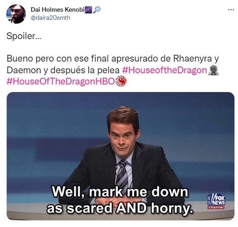Click the anchor's striped tie in GIF
The image size is (238, 227).
(122, 174)
